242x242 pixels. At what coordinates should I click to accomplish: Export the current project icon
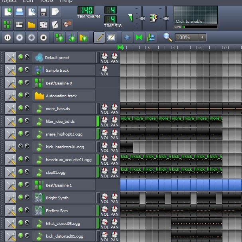55,12
